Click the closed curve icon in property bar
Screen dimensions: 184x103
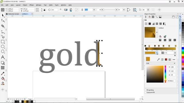click(x=129, y=10)
